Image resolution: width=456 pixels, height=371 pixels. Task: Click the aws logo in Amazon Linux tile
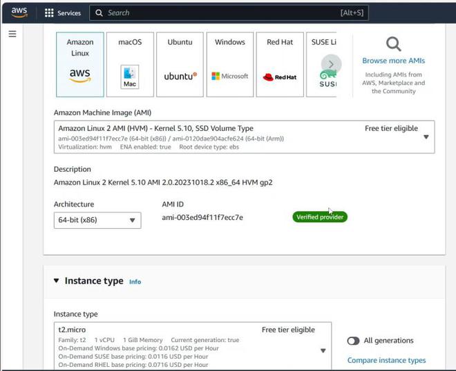coord(80,75)
